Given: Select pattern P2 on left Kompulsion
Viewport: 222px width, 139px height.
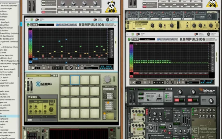Looking at the screenshot, I should [60, 25].
